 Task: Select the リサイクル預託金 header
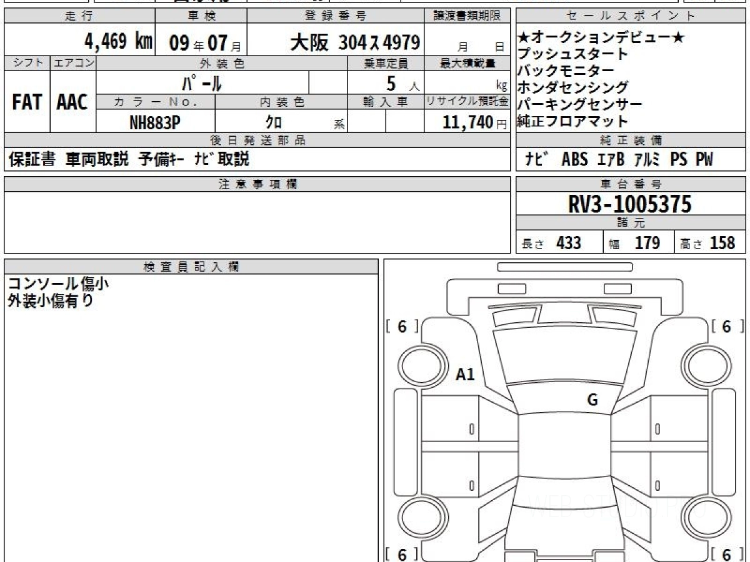[467, 102]
